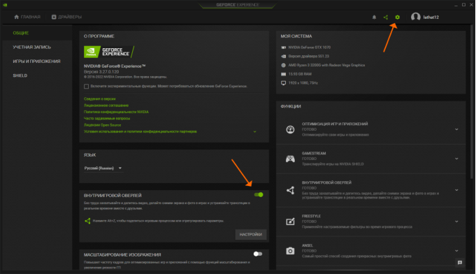
Task: Open the notifications bell icon
Action: tap(374, 17)
